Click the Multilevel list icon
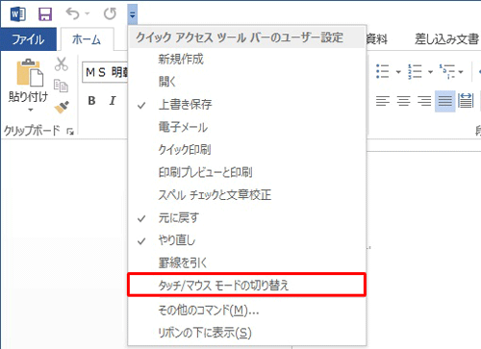481x349 pixels. coord(447,71)
